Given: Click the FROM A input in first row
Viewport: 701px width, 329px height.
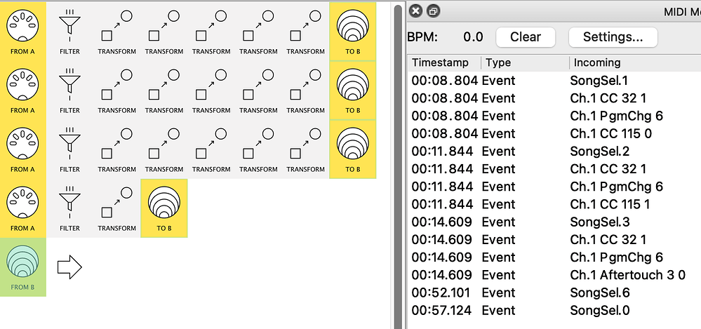Looking at the screenshot, I should pyautogui.click(x=23, y=30).
